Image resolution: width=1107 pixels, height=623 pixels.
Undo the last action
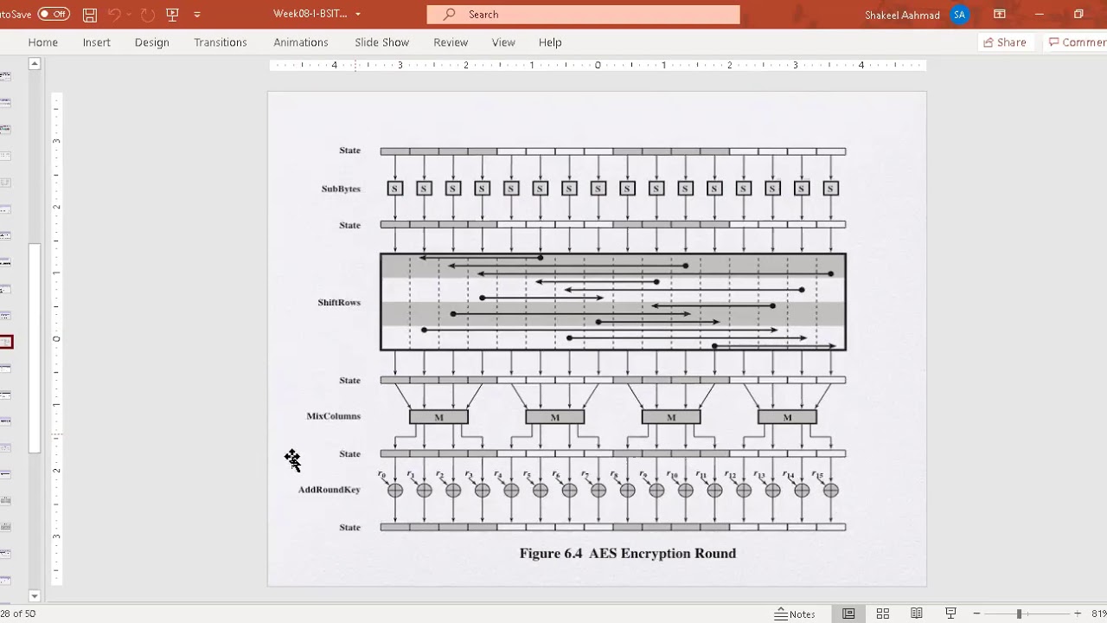point(114,14)
